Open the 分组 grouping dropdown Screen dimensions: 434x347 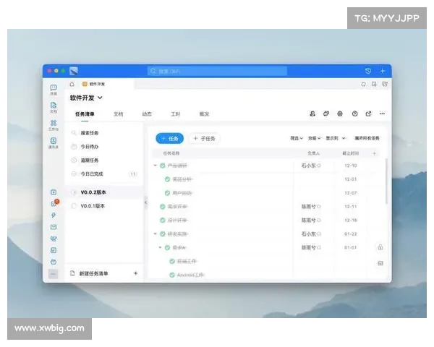(315, 138)
